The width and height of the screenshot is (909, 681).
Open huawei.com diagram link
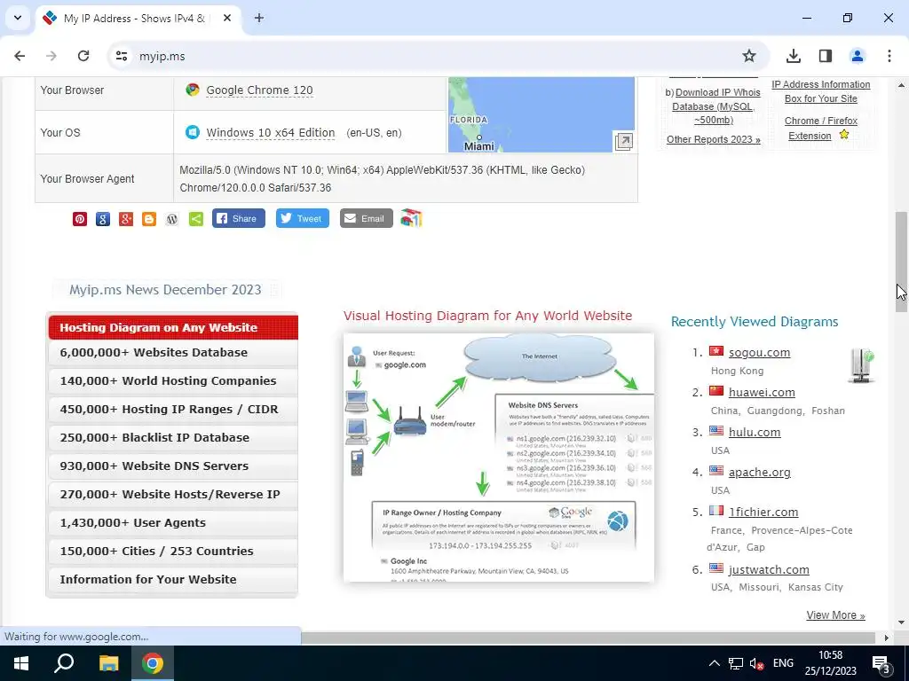tap(762, 393)
